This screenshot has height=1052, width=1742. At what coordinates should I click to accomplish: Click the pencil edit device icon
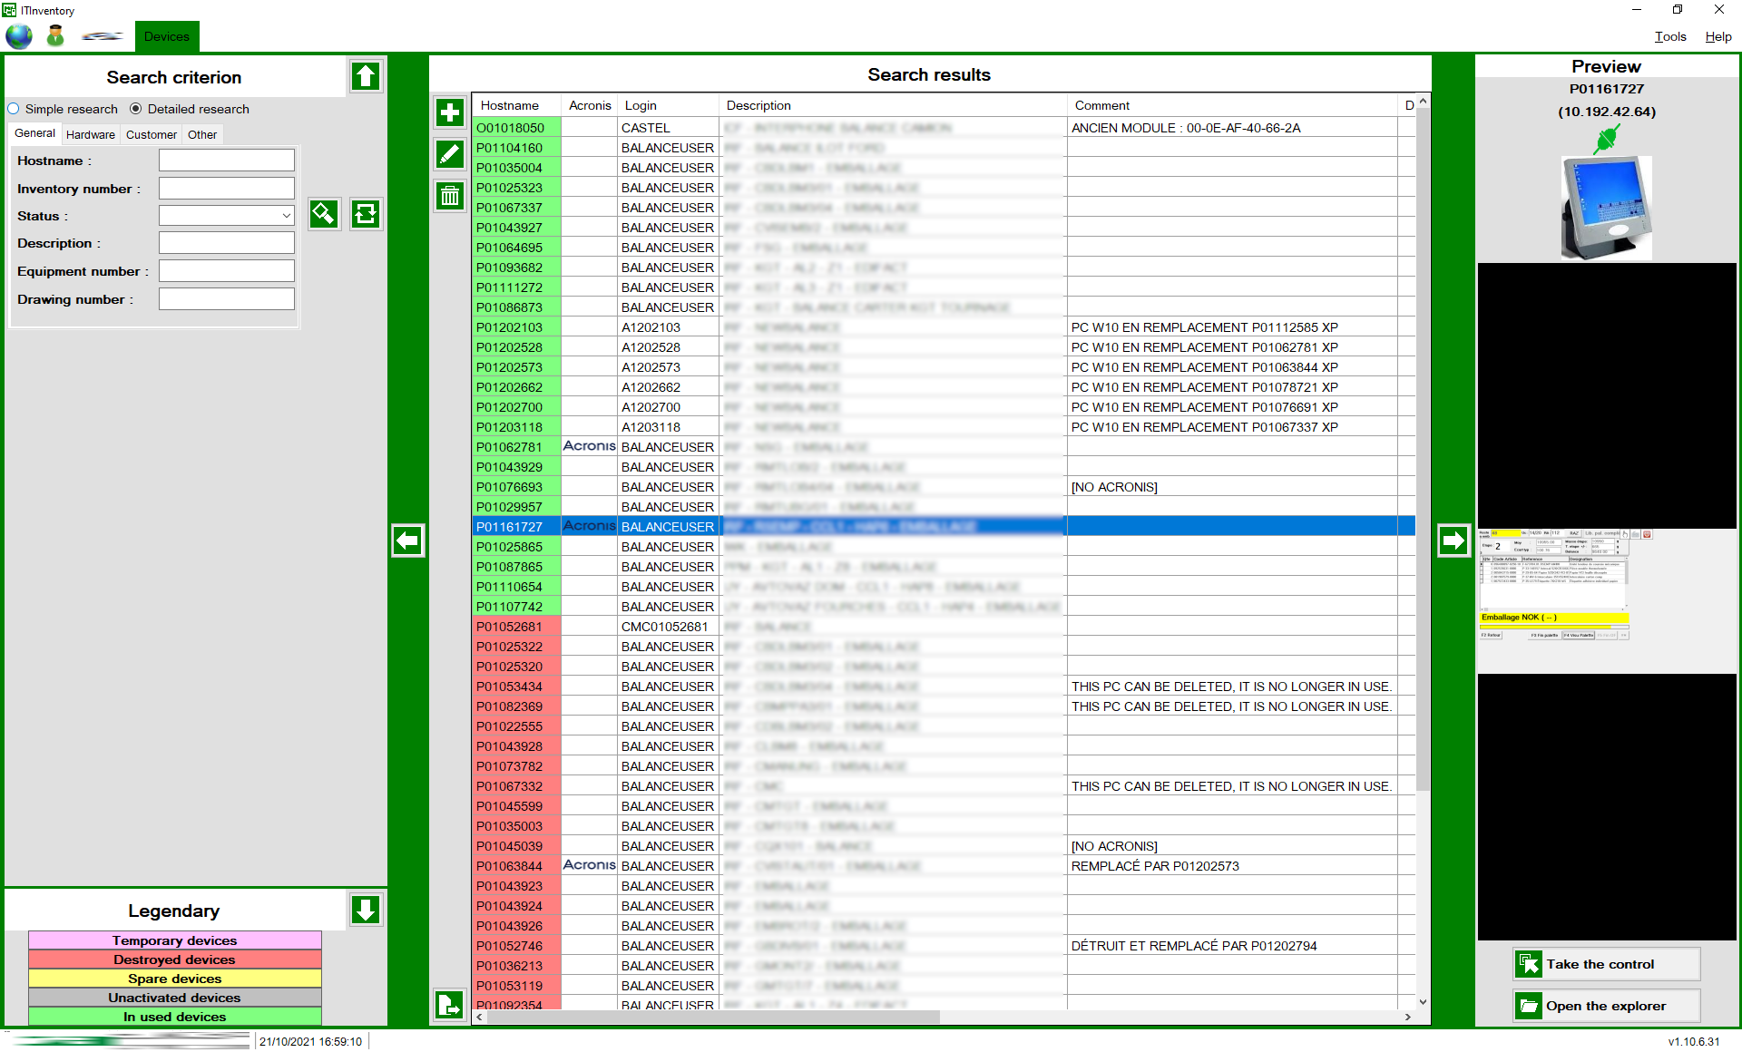(450, 154)
